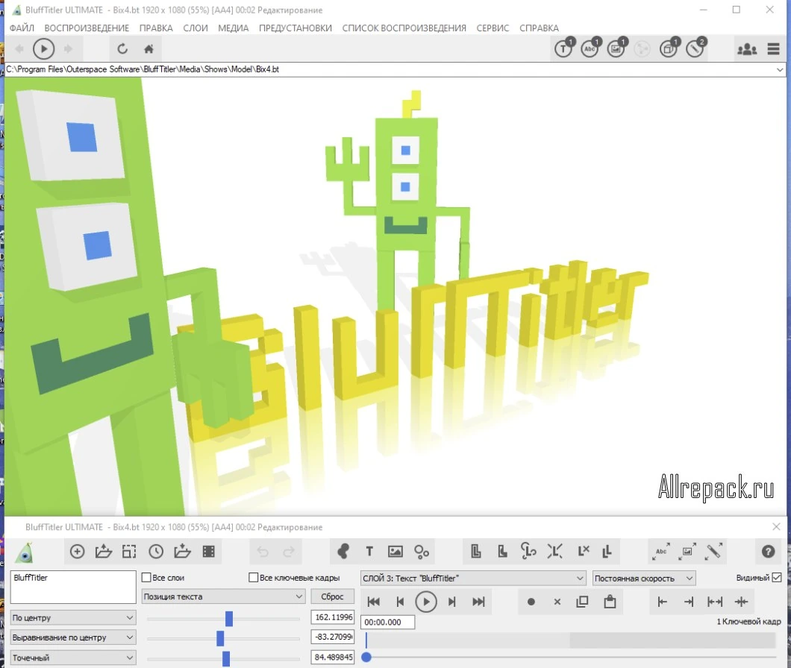Screen dimensions: 791x668
Task: Click the select-frame bracket icon
Action: pyautogui.click(x=129, y=552)
